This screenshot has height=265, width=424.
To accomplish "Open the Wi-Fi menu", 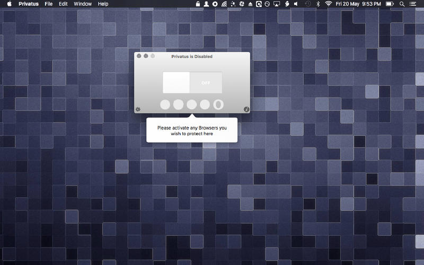I will coord(328,4).
